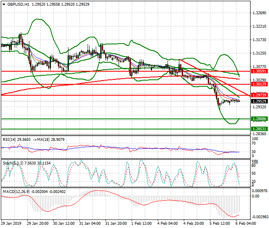
Task: Click the red 1.29739 price level label
Action: [259, 95]
